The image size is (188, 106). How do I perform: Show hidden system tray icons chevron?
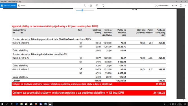coord(168,104)
